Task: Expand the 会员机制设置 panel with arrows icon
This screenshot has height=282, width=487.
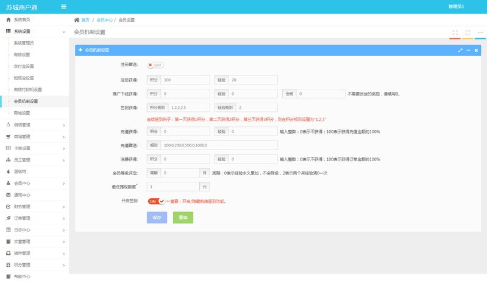Action: 460,50
